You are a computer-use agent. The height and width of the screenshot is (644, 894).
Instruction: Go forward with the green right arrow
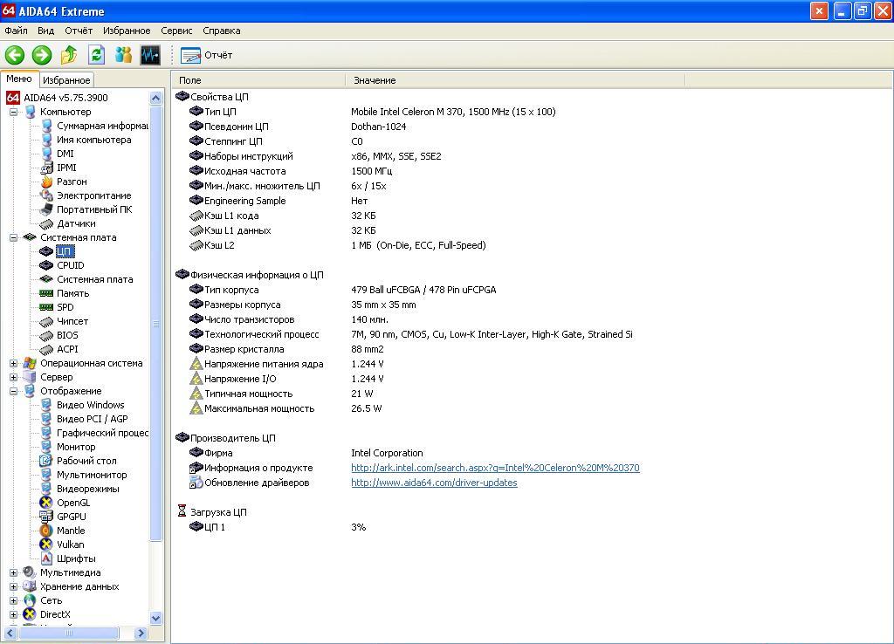coord(42,55)
